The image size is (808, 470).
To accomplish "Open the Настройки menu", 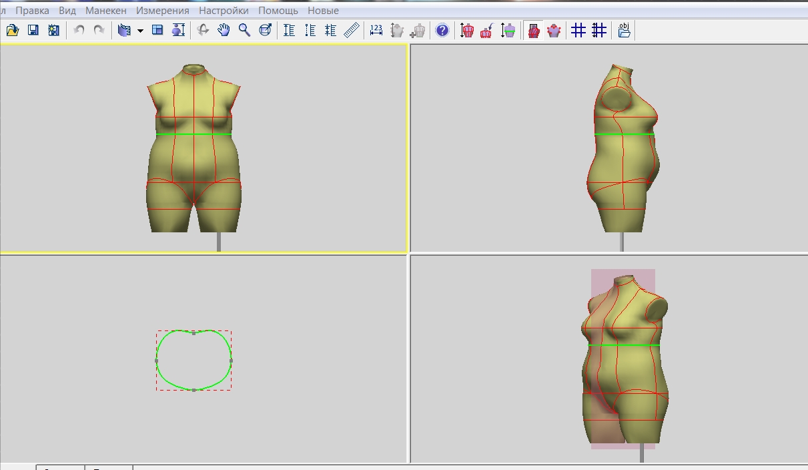I will [x=224, y=11].
